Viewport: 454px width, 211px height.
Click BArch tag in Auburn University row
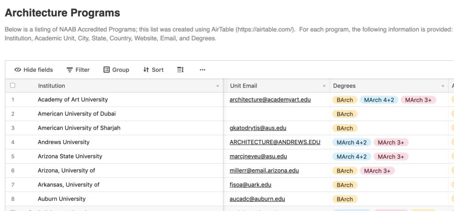pyautogui.click(x=345, y=199)
